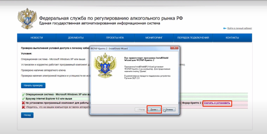267x134 pixels.
Task: Click Отмена in the InstallShield wizard
Action: [169, 110]
